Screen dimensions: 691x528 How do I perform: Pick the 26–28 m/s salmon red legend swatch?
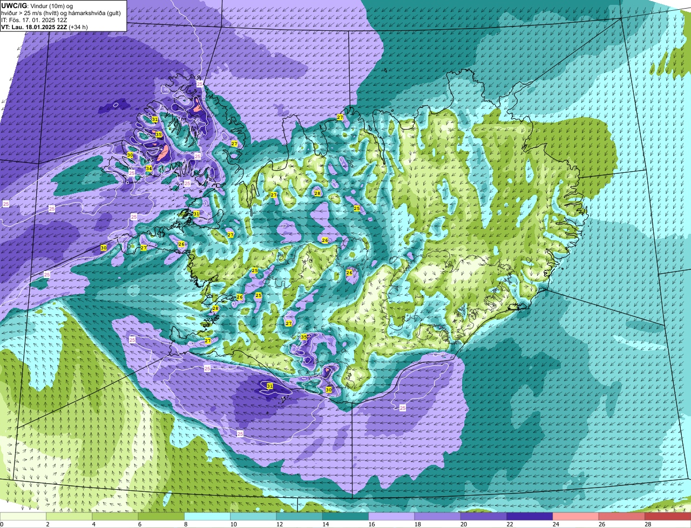click(x=622, y=516)
